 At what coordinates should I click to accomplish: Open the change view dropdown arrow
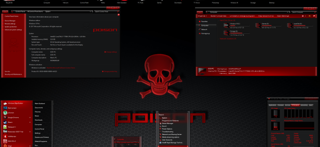point(305,16)
